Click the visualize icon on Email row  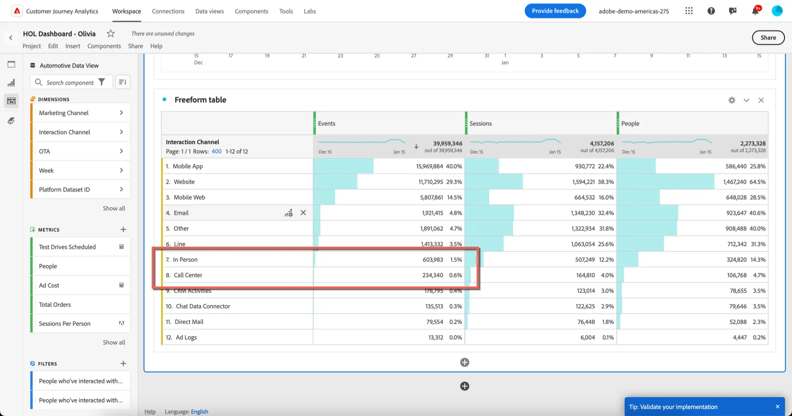[x=288, y=213]
